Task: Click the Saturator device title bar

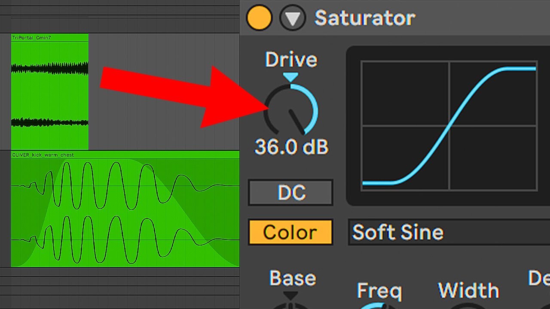Action: pos(395,17)
